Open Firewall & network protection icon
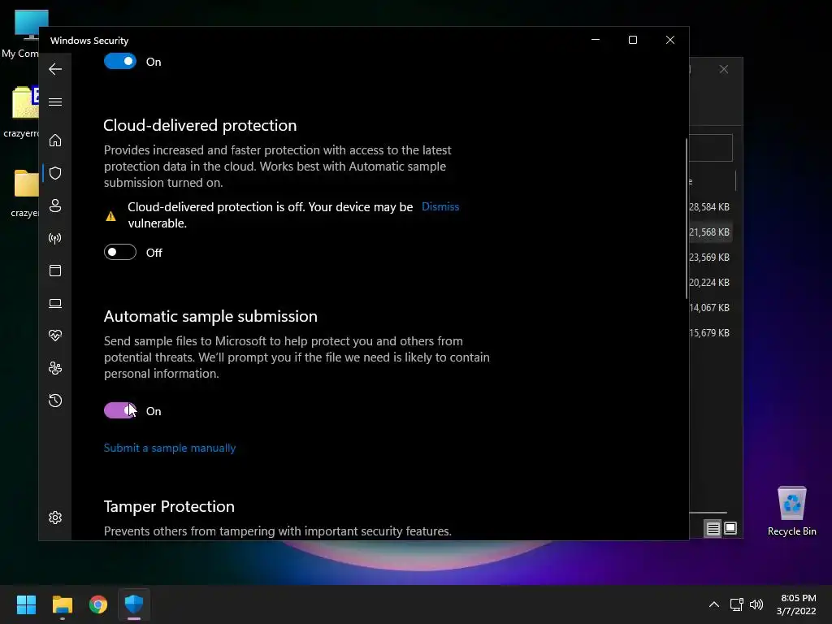The image size is (832, 624). 55,238
